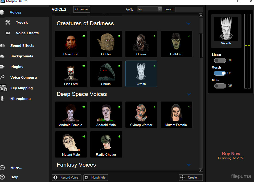Disable the Morph toggle switch

[x=220, y=73]
